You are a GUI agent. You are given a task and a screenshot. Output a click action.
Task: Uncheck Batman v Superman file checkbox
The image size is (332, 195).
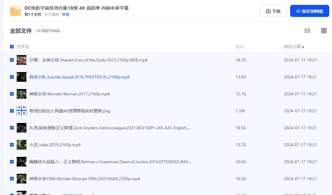tap(12, 162)
